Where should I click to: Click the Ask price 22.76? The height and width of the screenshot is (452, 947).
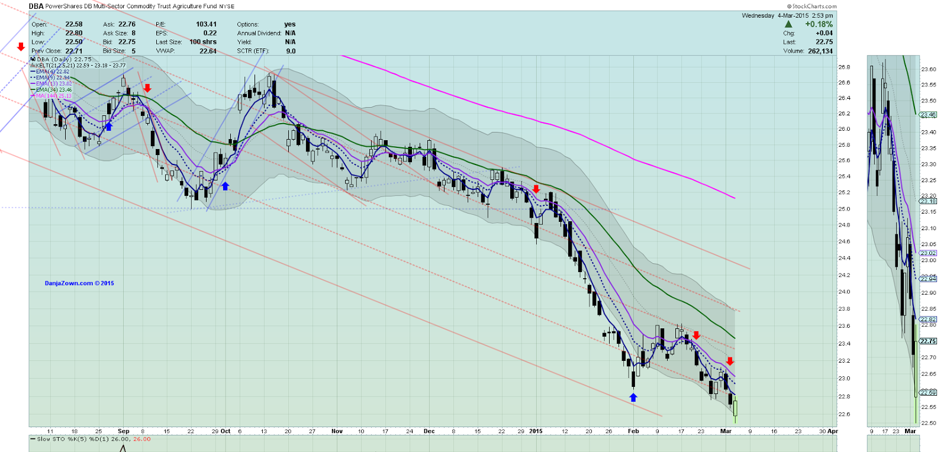(x=127, y=24)
